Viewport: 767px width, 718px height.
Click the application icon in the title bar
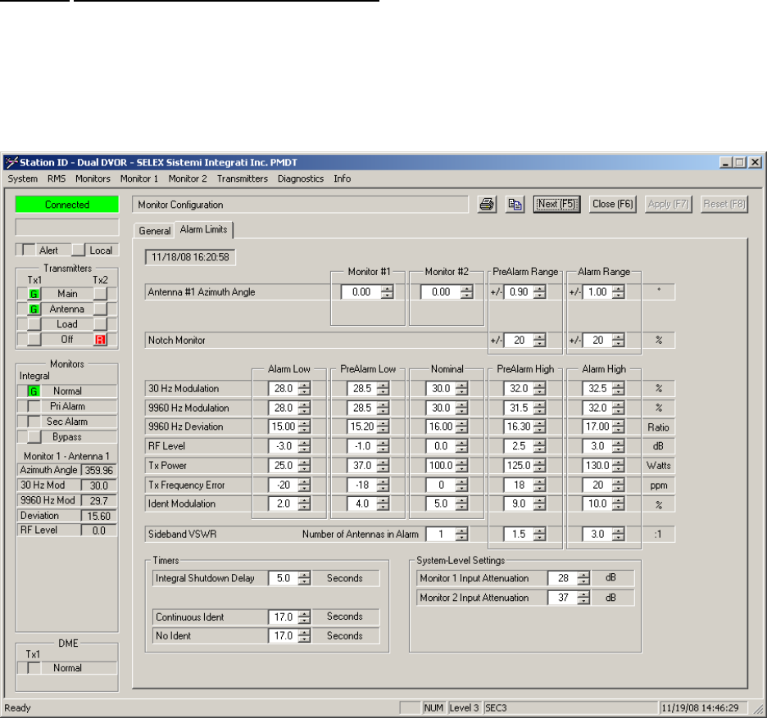pyautogui.click(x=12, y=162)
